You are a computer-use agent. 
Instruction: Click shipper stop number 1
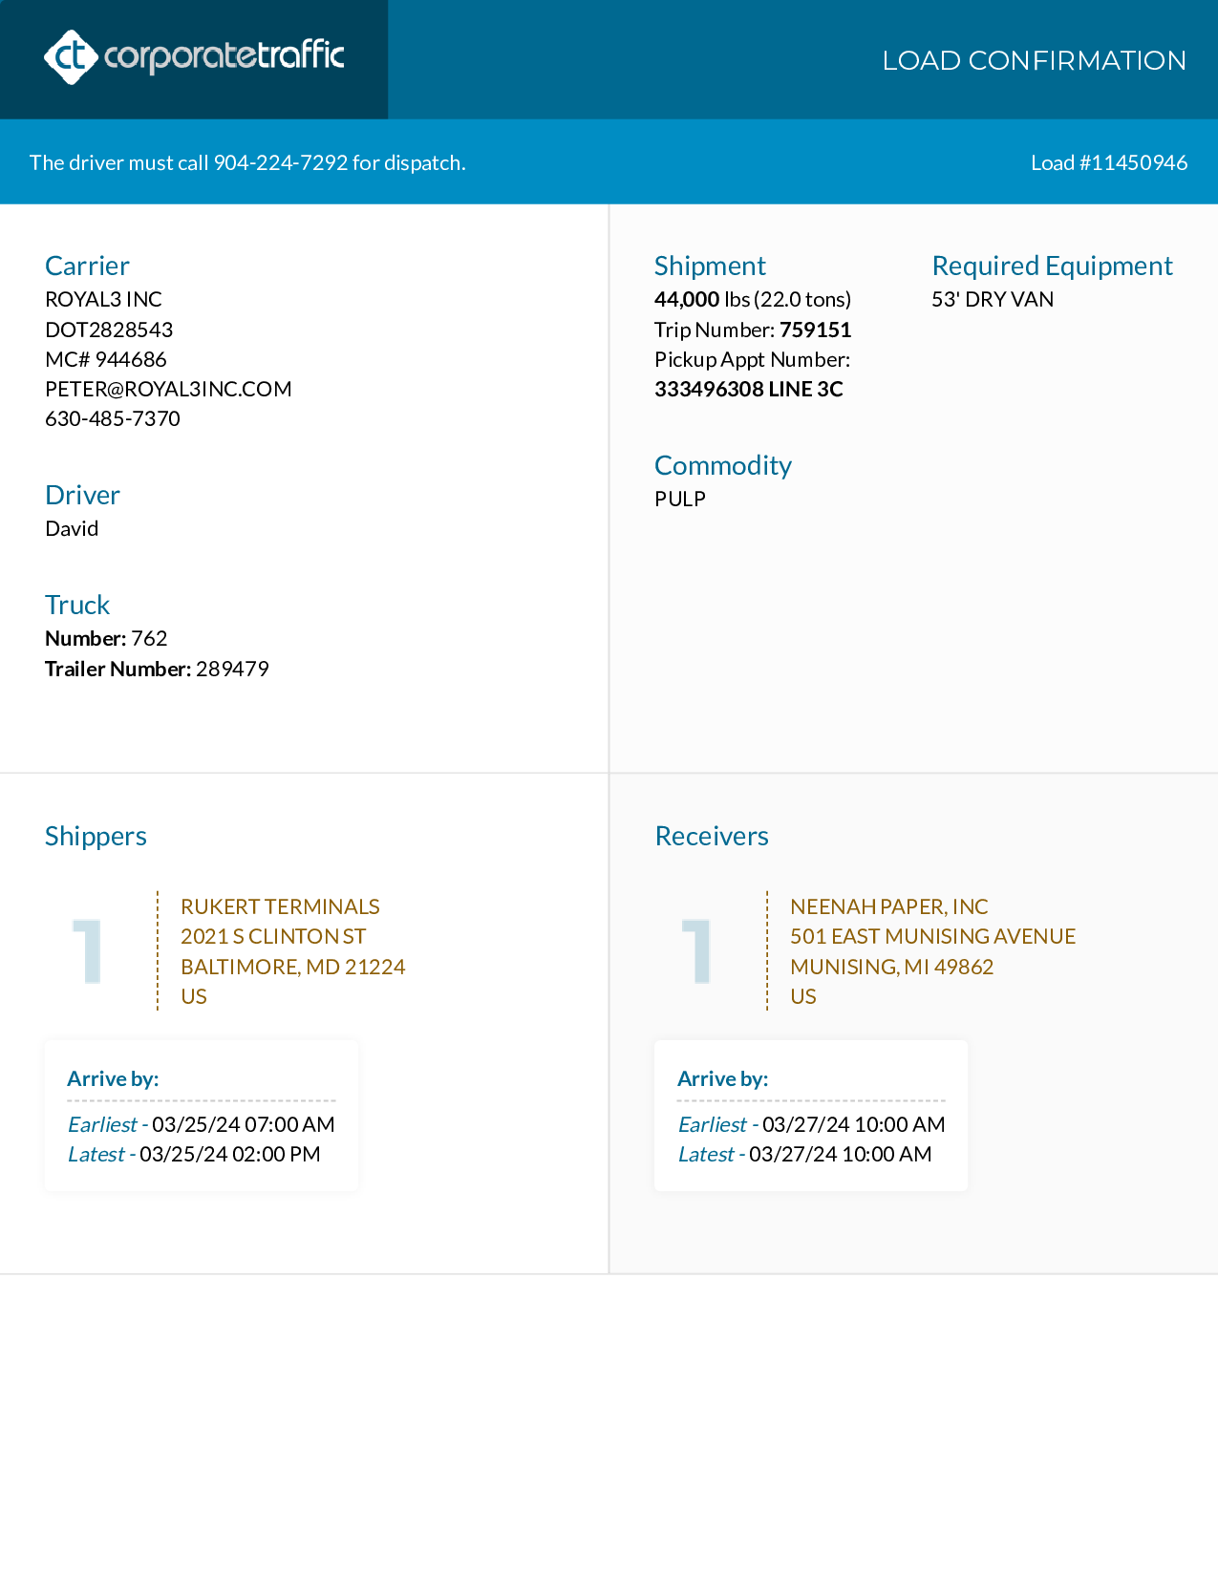(x=88, y=950)
